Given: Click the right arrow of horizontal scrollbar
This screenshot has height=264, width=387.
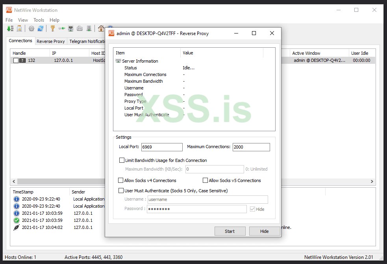Looking at the screenshot, I should coord(372,181).
